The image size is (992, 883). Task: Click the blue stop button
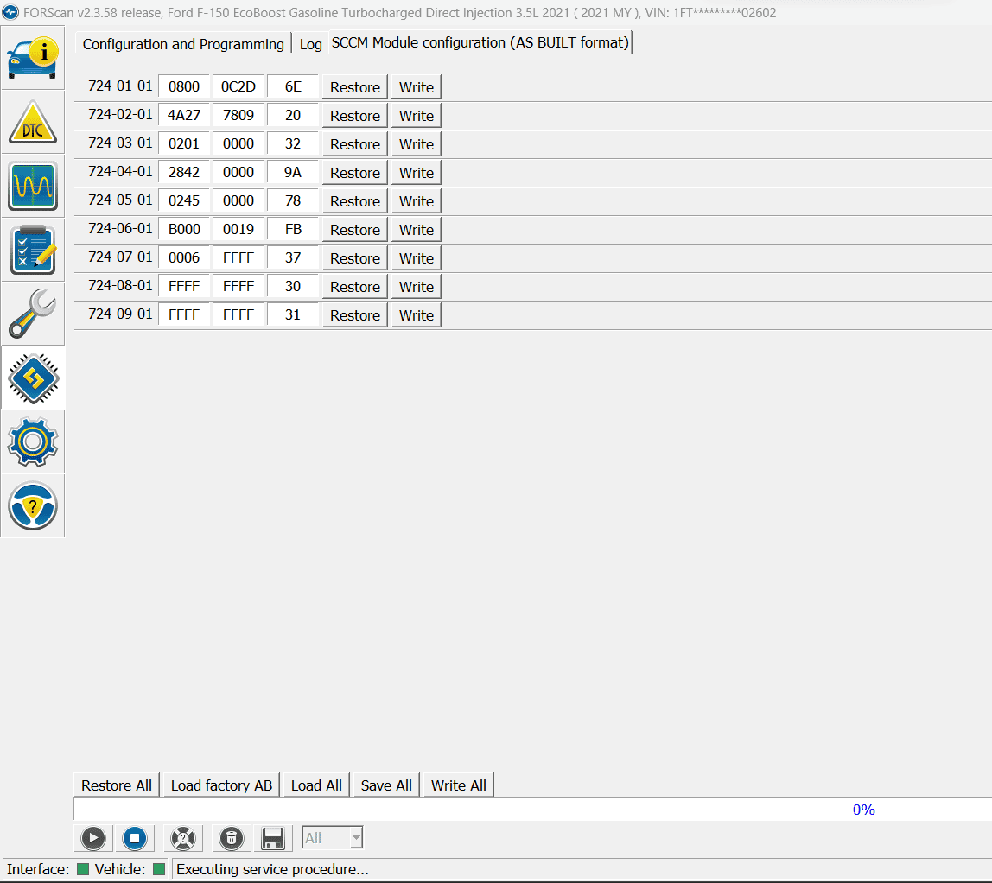[x=135, y=838]
